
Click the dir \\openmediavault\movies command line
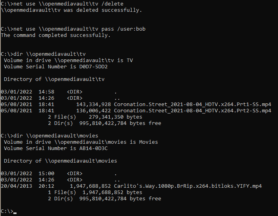[x=55, y=135]
